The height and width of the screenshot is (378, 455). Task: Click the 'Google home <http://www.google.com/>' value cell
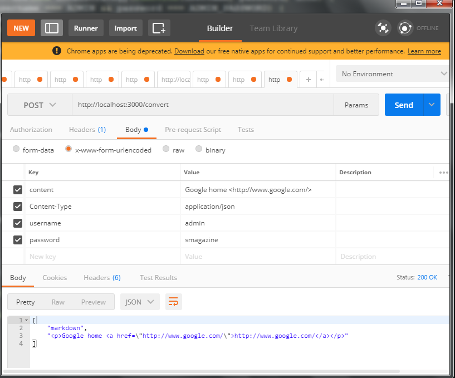[258, 190]
